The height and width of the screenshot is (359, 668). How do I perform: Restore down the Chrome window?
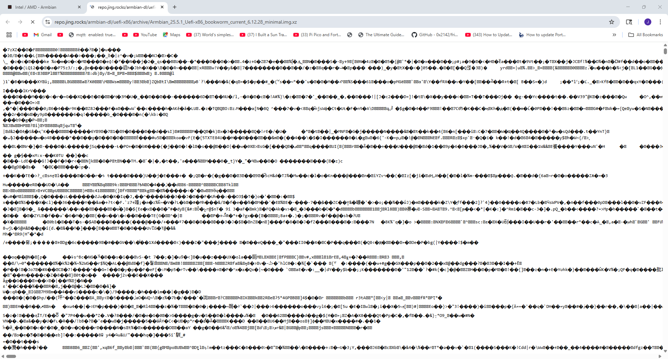644,7
